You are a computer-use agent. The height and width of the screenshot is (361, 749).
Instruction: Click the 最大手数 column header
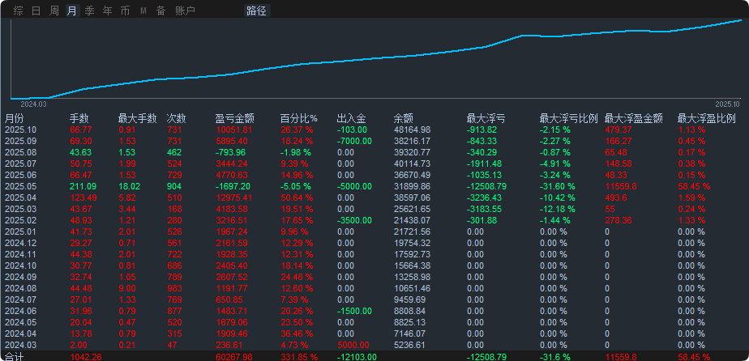[138, 118]
